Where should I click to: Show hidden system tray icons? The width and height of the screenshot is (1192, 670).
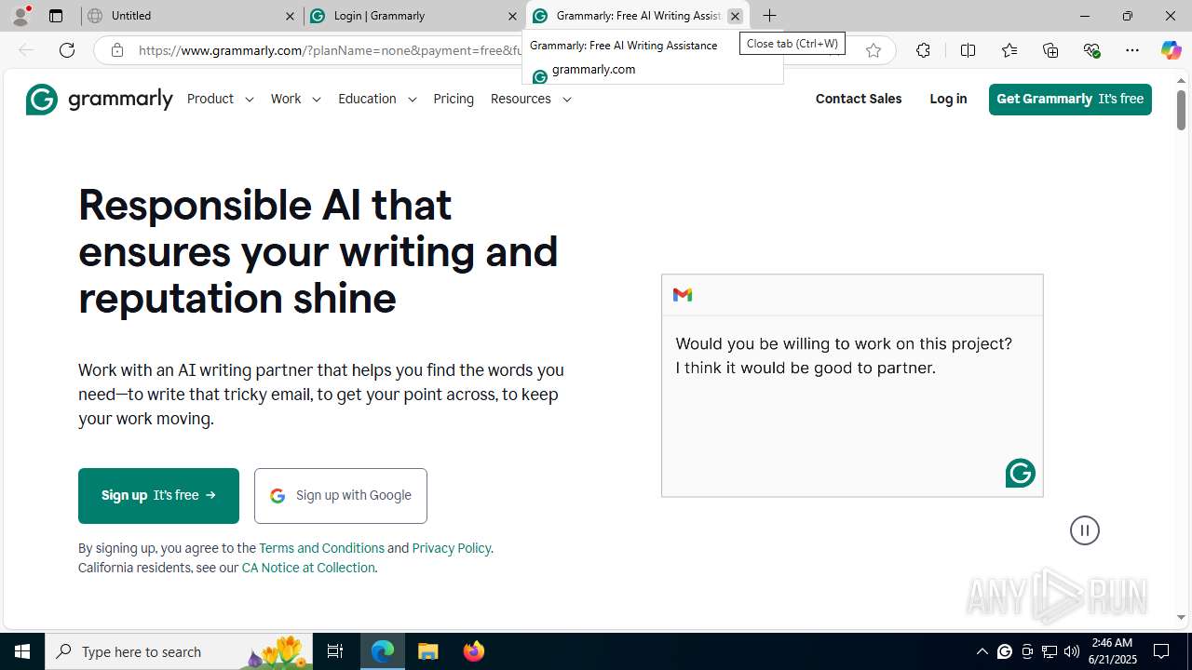click(x=982, y=651)
